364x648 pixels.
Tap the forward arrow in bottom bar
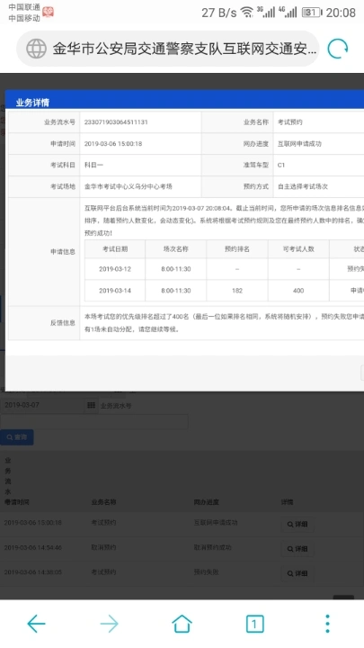click(110, 624)
